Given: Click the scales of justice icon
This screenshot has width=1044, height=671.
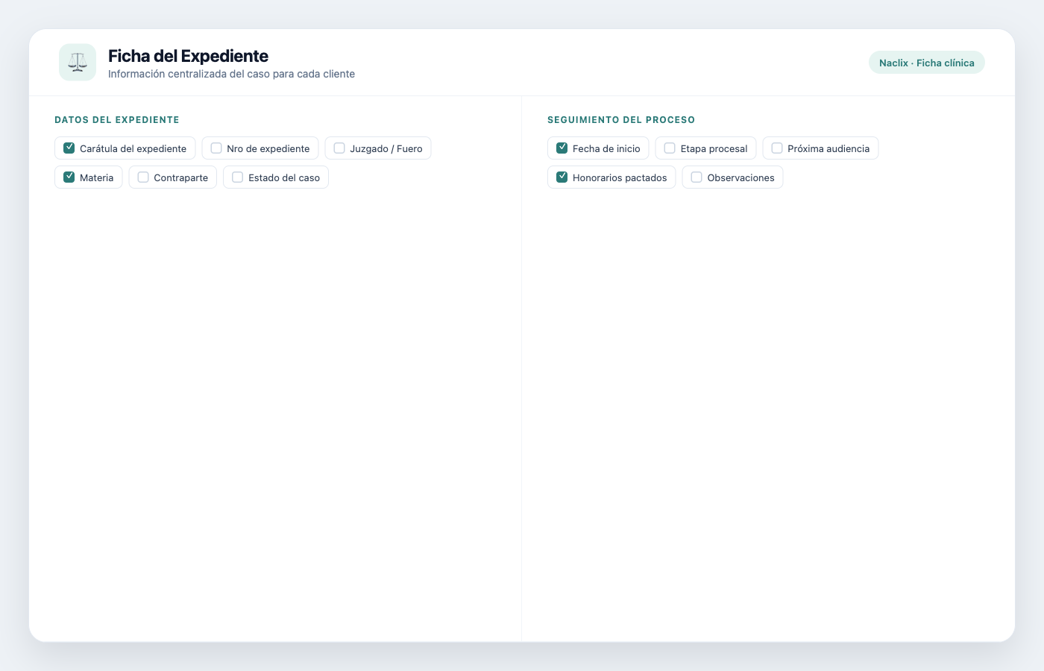Looking at the screenshot, I should pyautogui.click(x=78, y=62).
